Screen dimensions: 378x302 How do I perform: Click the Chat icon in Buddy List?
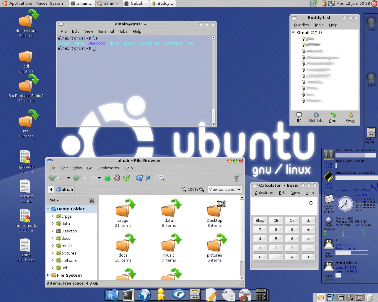333,115
